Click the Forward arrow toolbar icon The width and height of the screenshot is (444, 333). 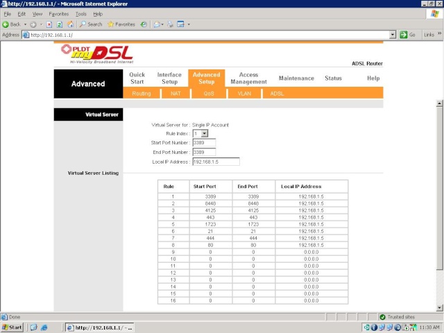click(x=33, y=24)
